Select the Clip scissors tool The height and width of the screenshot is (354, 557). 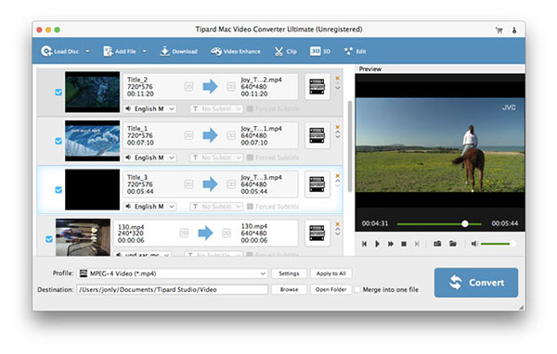(x=285, y=52)
